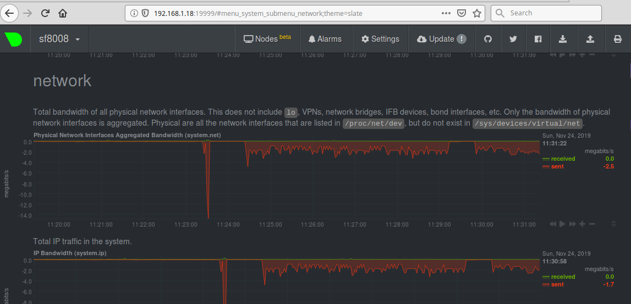Click the import snapshot (download) icon
631x304 pixels.
(x=563, y=39)
